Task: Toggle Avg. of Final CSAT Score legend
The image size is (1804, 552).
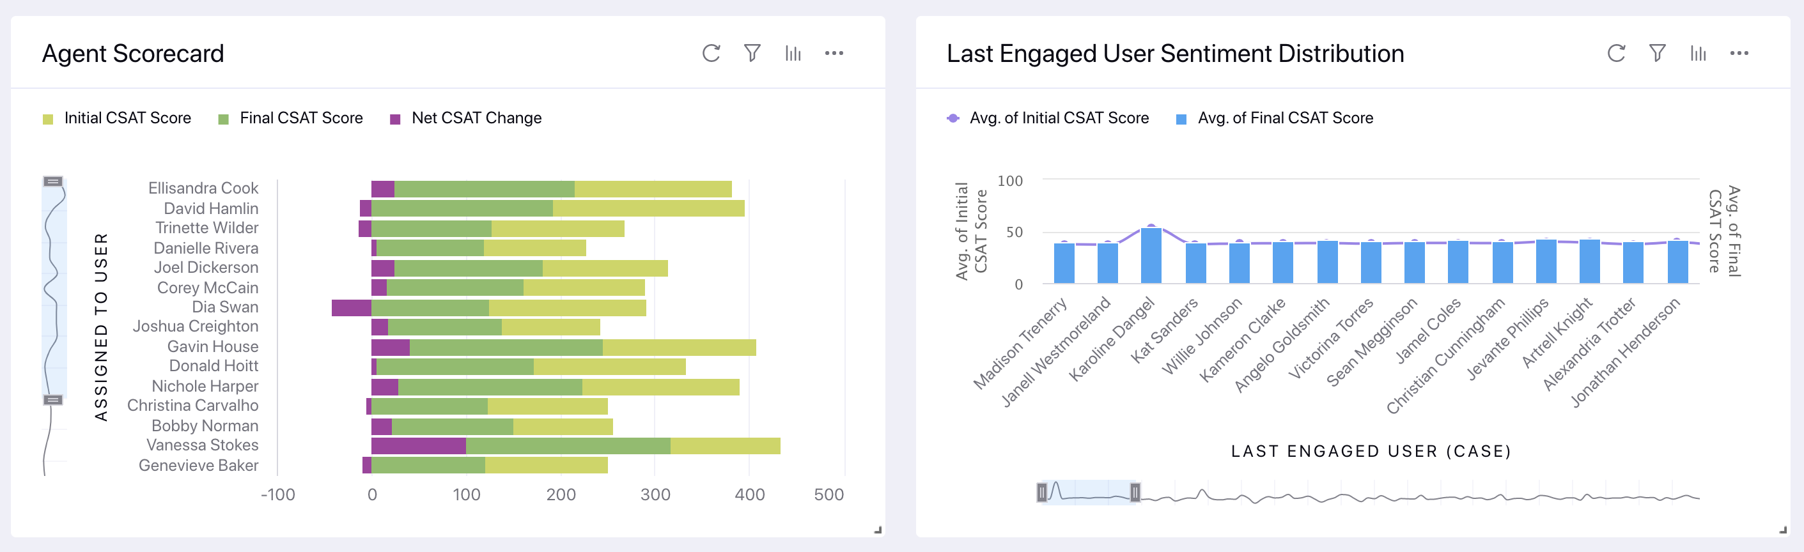Action: (1275, 118)
